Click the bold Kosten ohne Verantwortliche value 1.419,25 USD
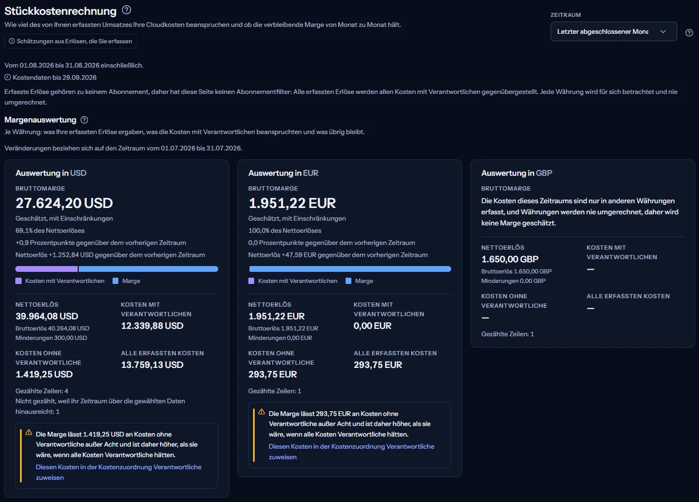The width and height of the screenshot is (699, 502). point(44,374)
